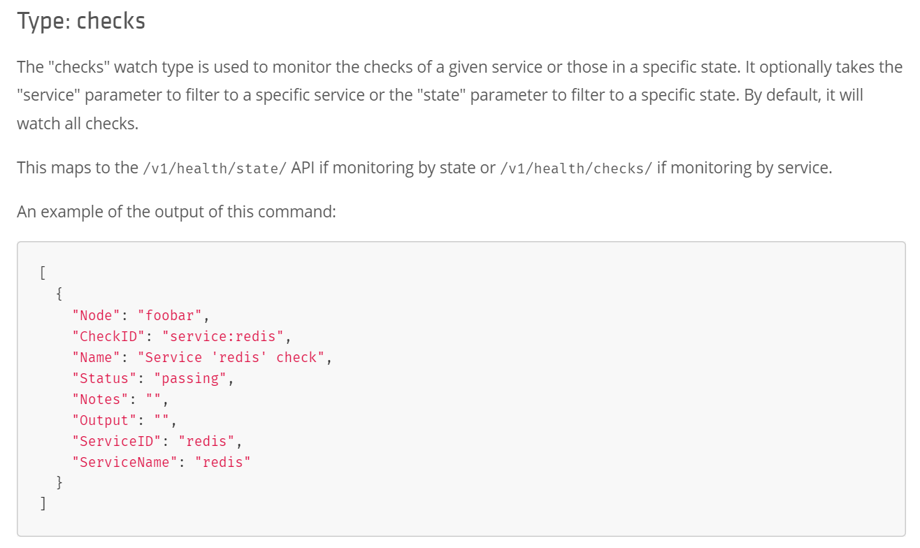Image resolution: width=920 pixels, height=548 pixels.
Task: Click the "Output" key in the code
Action: [105, 421]
